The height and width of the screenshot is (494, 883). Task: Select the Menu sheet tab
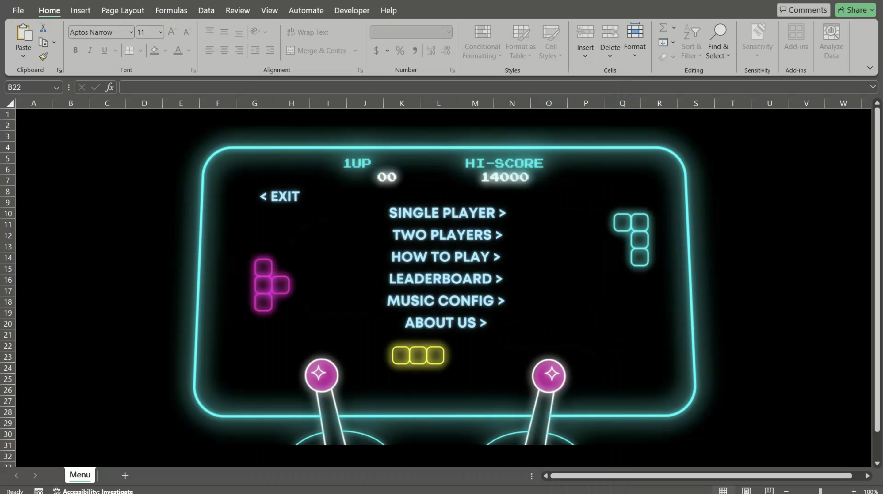pos(80,475)
